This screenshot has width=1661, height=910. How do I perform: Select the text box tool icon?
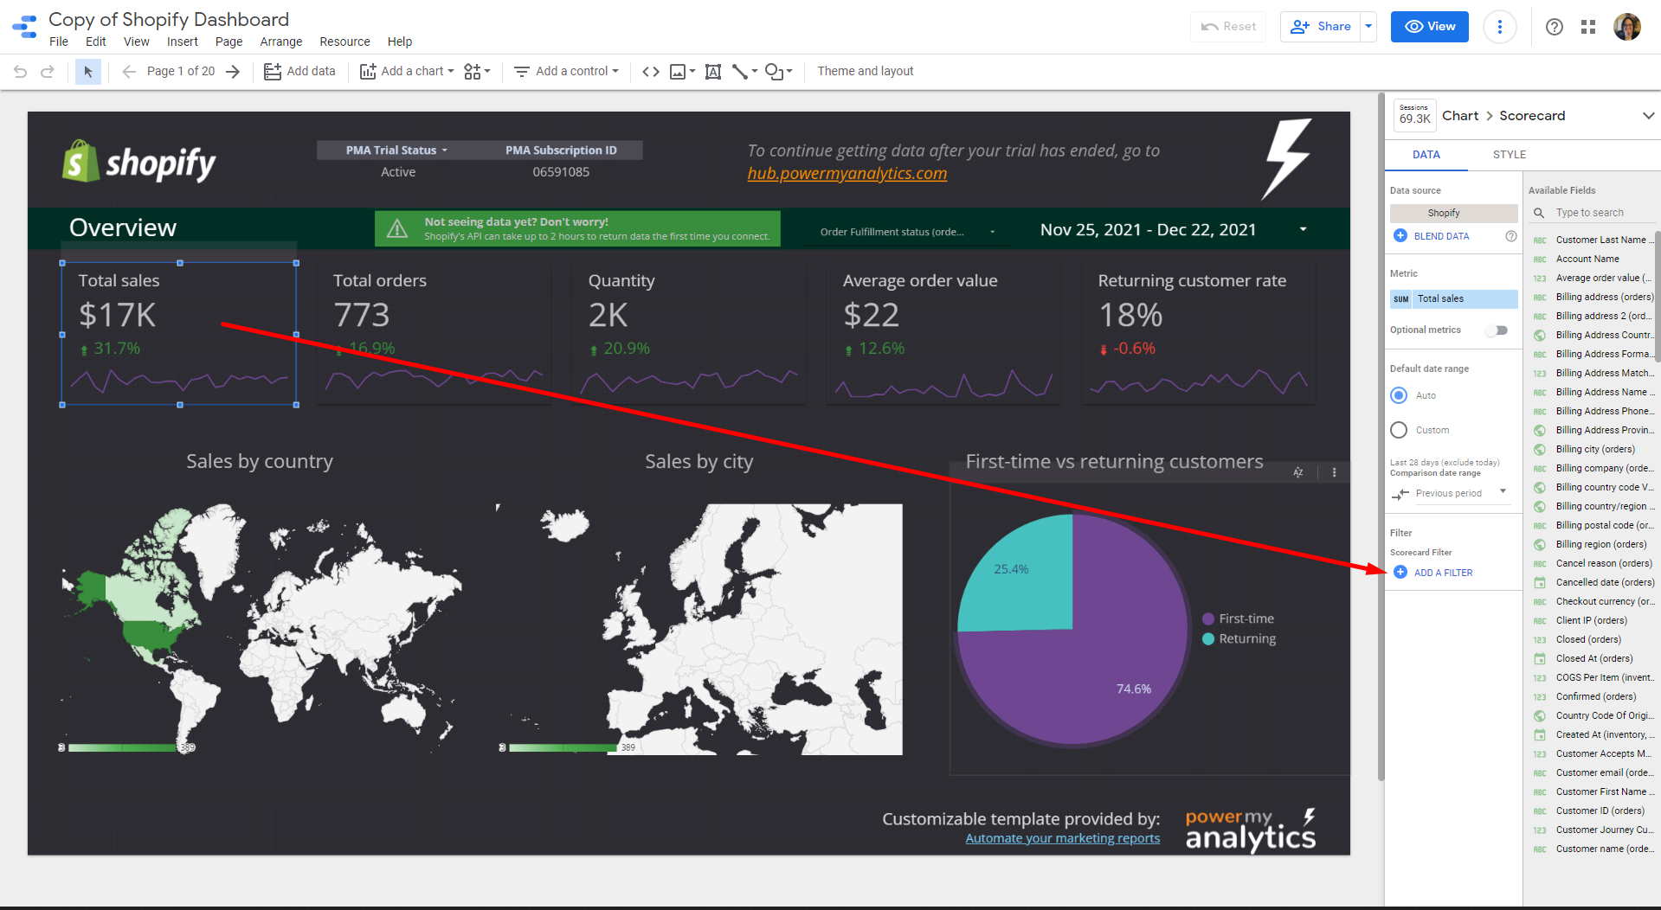click(x=712, y=72)
